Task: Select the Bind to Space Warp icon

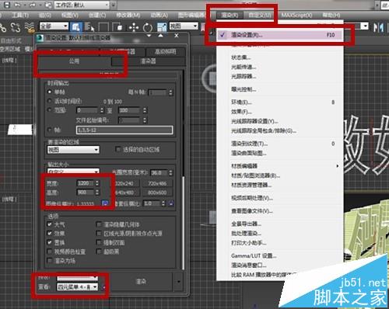Action: point(30,27)
